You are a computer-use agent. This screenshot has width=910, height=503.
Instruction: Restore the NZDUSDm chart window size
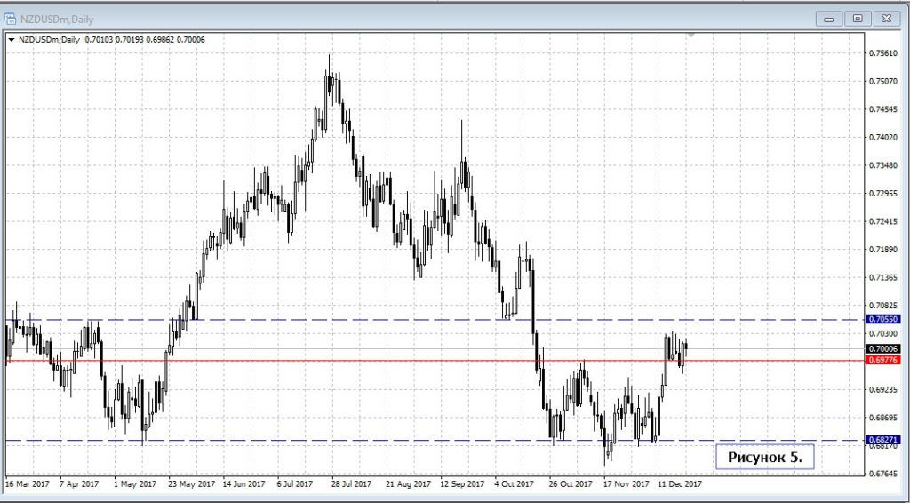pyautogui.click(x=858, y=18)
